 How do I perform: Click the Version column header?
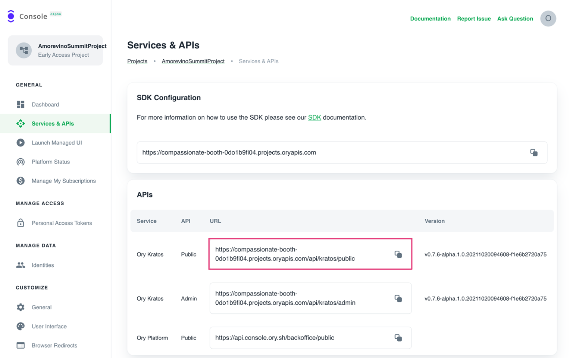[435, 221]
